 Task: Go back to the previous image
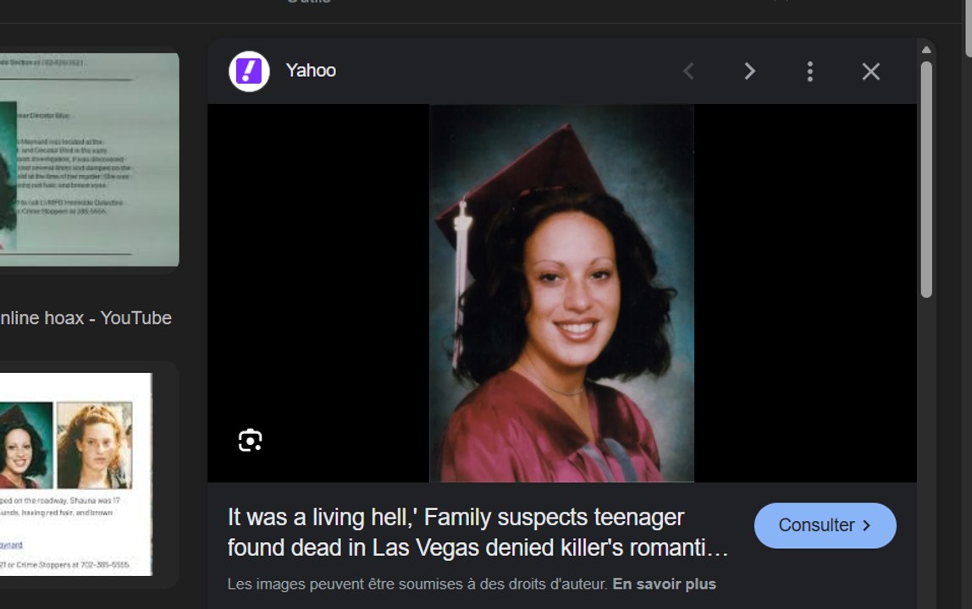pyautogui.click(x=689, y=71)
